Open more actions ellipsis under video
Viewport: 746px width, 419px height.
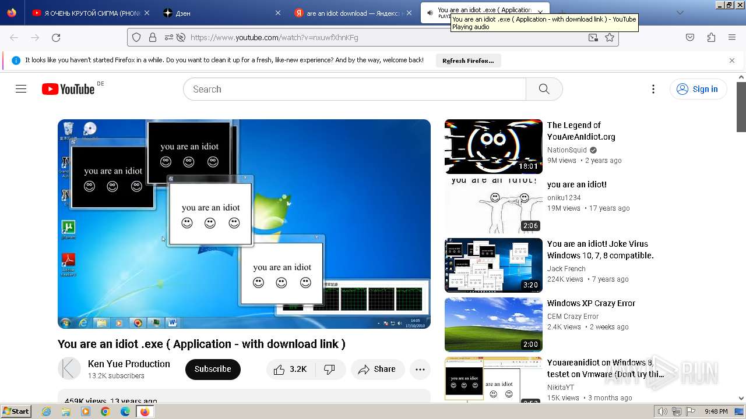point(420,370)
